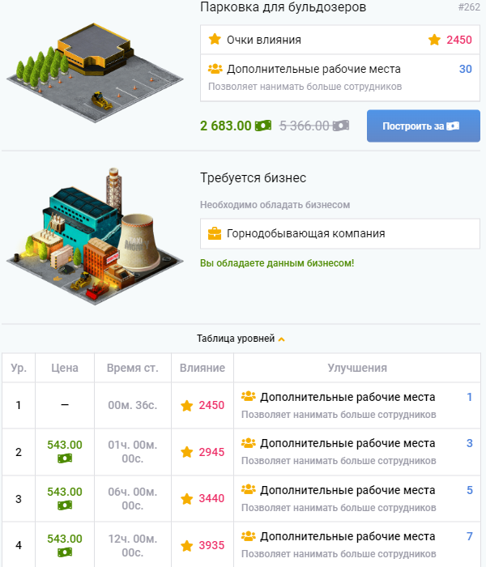Click the workers icon in level 3 row
This screenshot has width=486, height=567.
(x=248, y=490)
